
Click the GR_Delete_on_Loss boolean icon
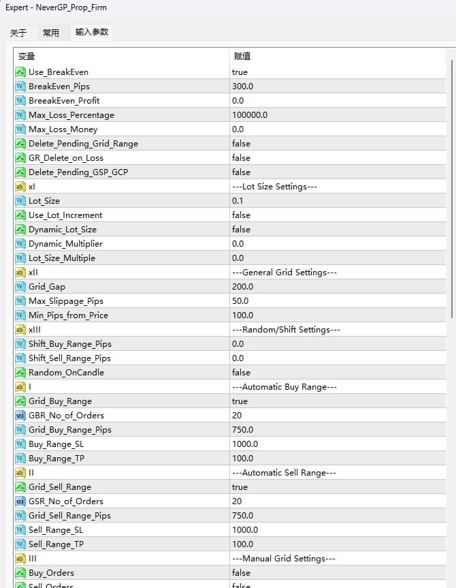20,158
